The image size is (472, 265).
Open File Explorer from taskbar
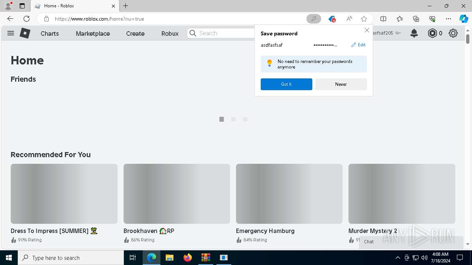(169, 258)
